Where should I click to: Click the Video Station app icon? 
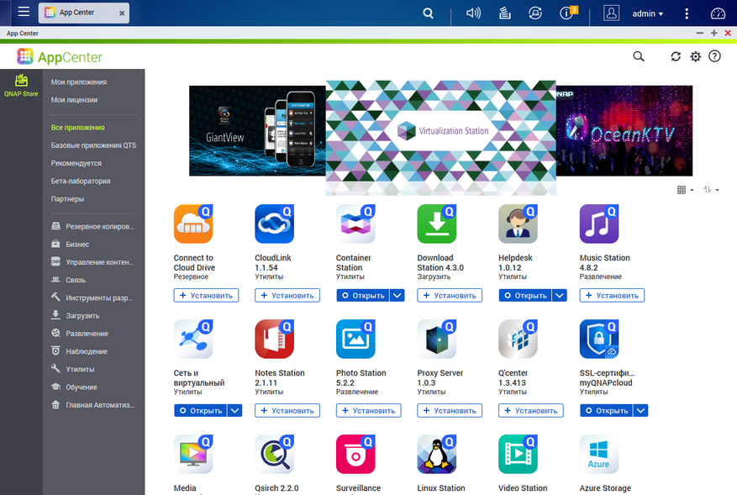click(518, 454)
